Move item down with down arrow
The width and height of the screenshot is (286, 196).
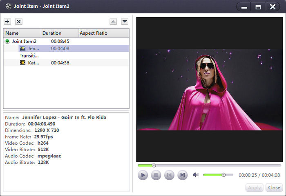125,22
